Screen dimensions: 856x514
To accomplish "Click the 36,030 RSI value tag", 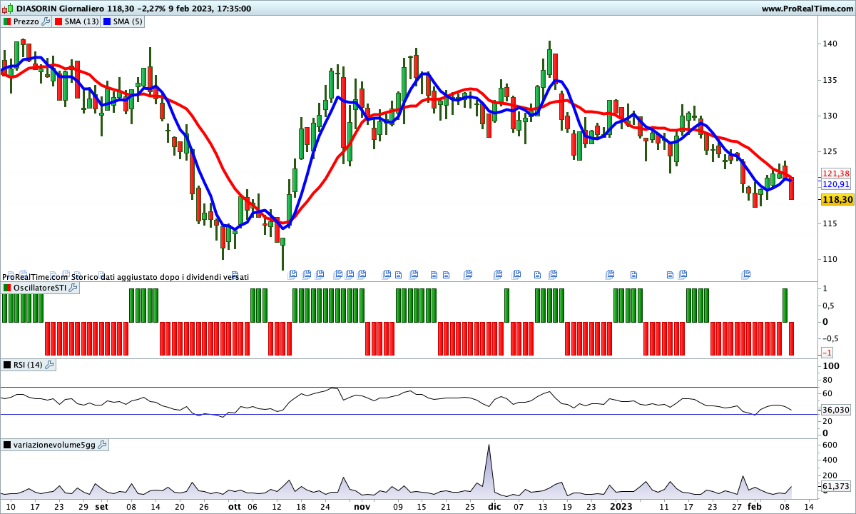I will tap(835, 410).
